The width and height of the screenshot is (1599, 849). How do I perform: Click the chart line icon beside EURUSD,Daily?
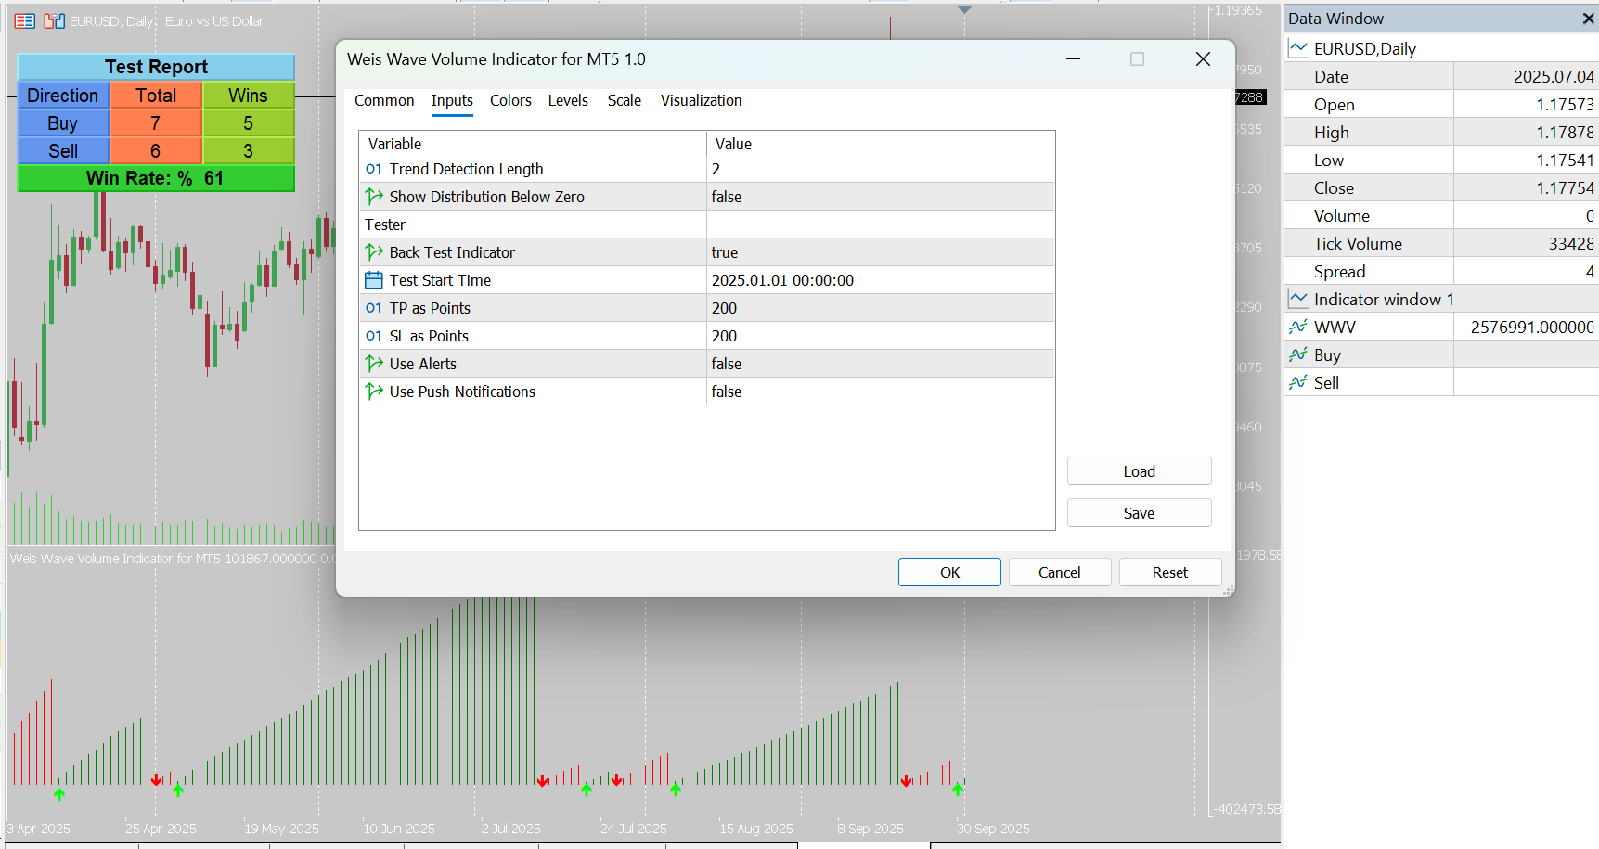click(x=1298, y=48)
